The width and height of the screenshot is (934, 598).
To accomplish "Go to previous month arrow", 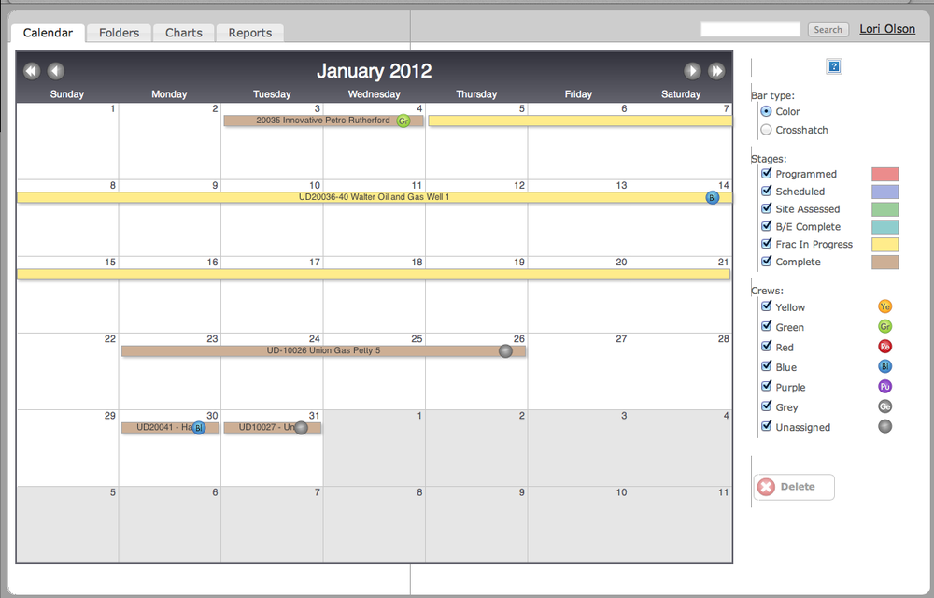I will [56, 71].
